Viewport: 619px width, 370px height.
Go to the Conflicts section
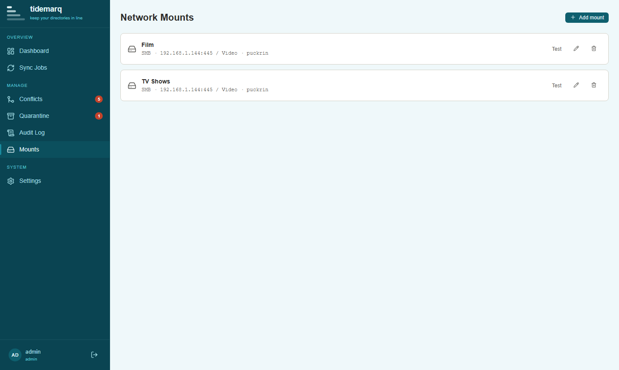pyautogui.click(x=55, y=99)
